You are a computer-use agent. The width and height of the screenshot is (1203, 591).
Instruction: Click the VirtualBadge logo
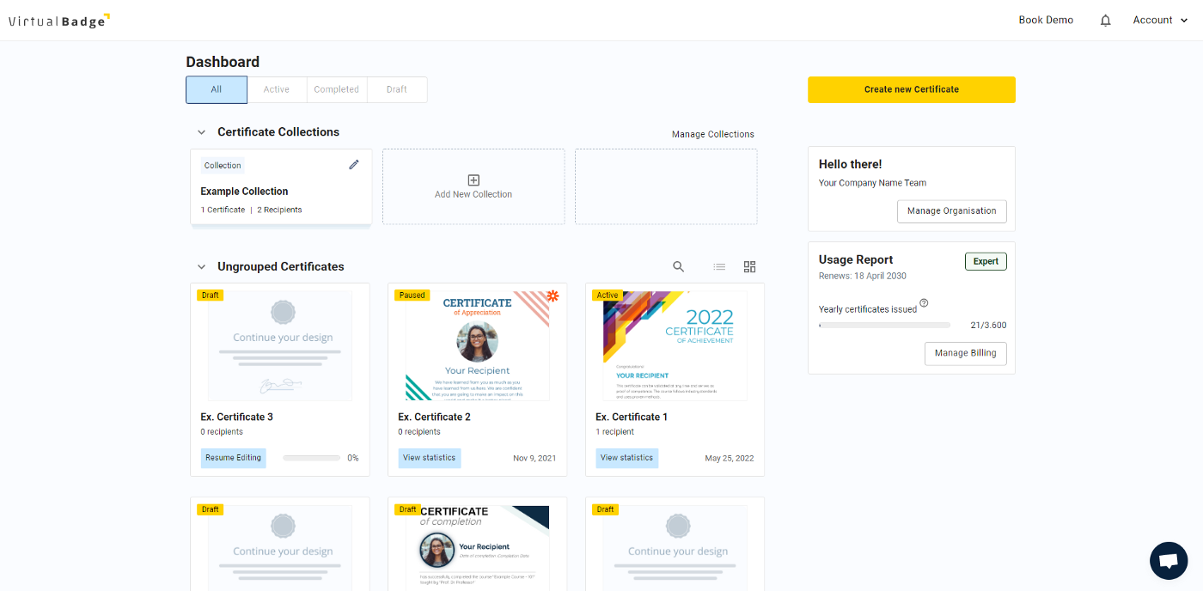point(58,19)
